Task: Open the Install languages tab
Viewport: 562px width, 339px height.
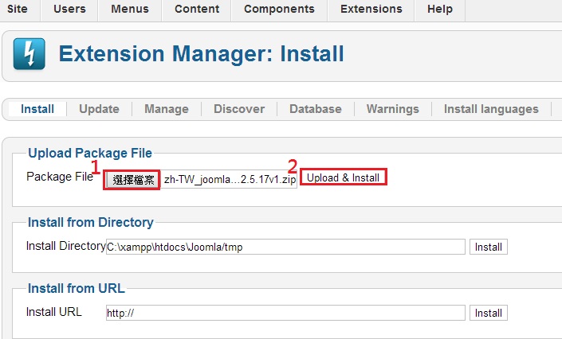Action: 491,109
